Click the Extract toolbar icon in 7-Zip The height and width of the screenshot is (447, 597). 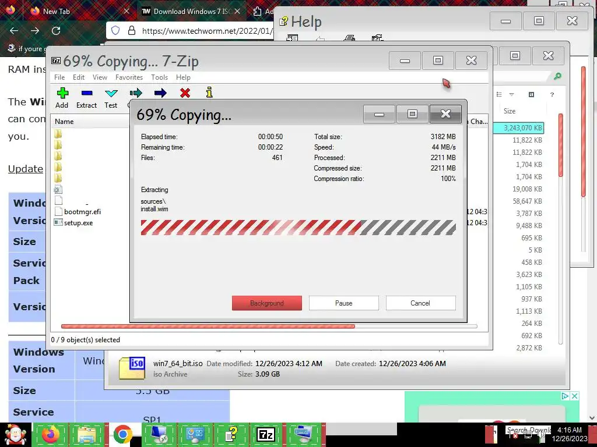tap(87, 93)
